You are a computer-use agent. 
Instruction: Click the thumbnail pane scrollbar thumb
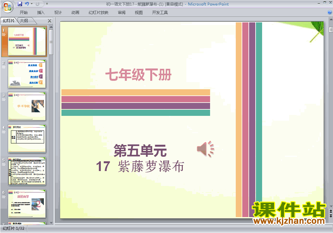51,42
